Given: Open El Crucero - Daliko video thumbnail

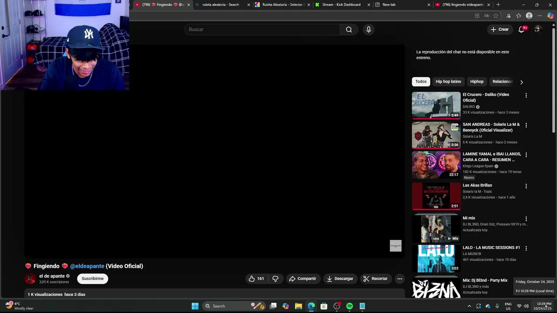Looking at the screenshot, I should click(436, 105).
